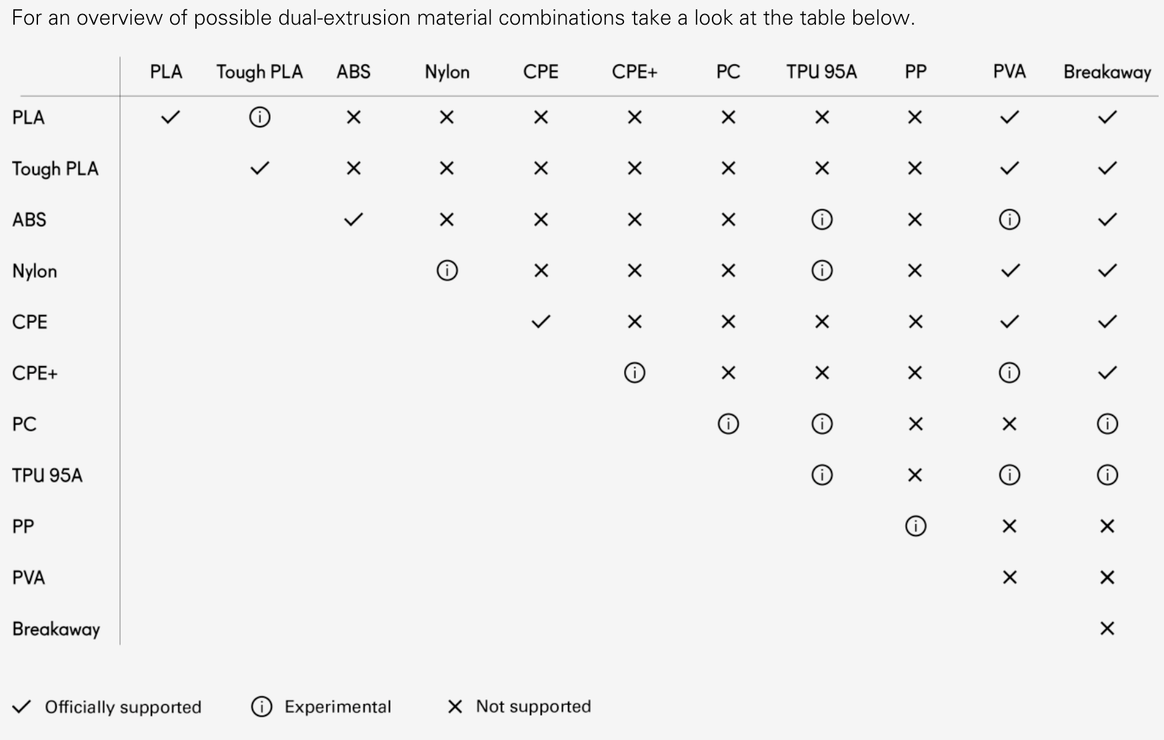Viewport: 1164px width, 740px height.
Task: Click the Tough PLA column header
Action: click(x=259, y=72)
